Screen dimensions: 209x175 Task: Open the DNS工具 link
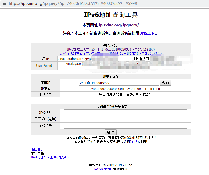pyautogui.click(x=147, y=33)
